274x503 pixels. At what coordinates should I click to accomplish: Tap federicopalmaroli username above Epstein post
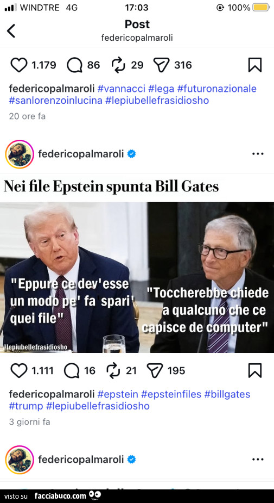point(81,154)
